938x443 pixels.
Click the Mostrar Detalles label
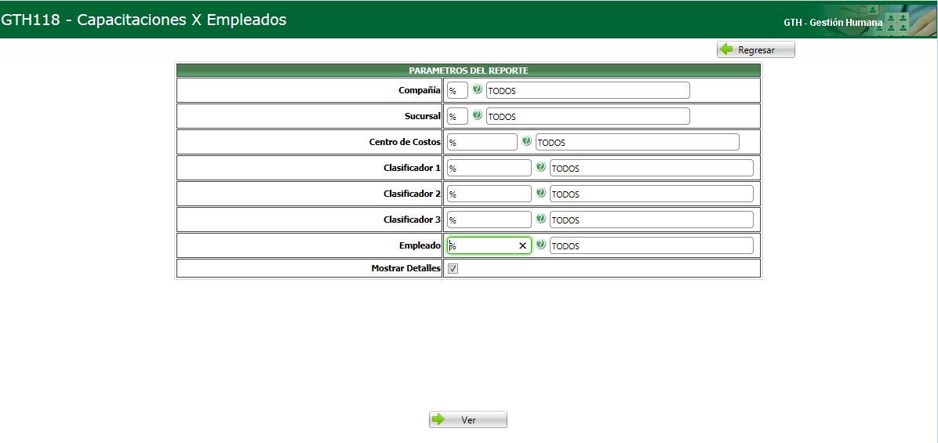pos(406,268)
